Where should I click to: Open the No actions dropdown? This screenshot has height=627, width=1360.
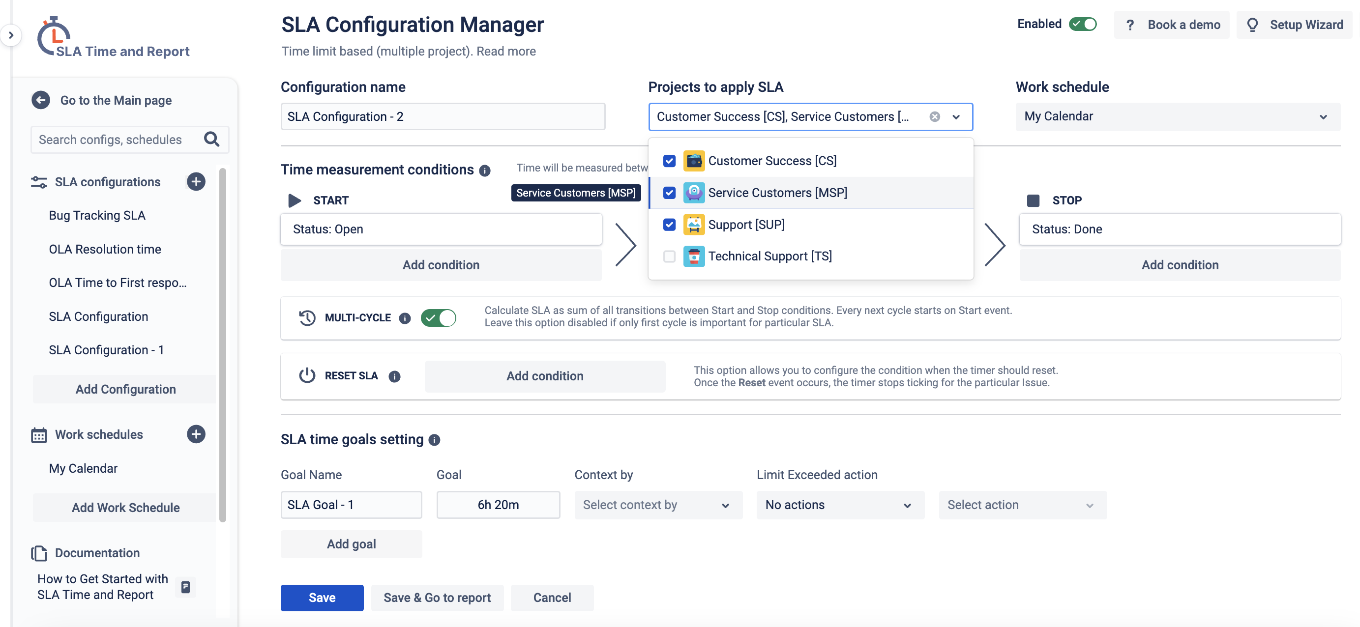(x=840, y=505)
